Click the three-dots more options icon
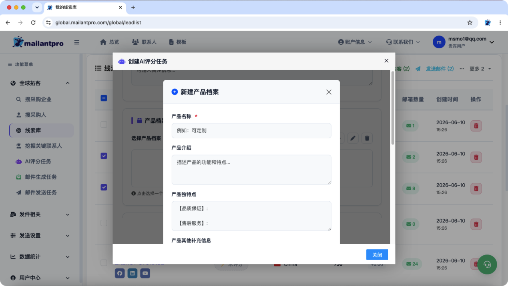 pyautogui.click(x=462, y=69)
